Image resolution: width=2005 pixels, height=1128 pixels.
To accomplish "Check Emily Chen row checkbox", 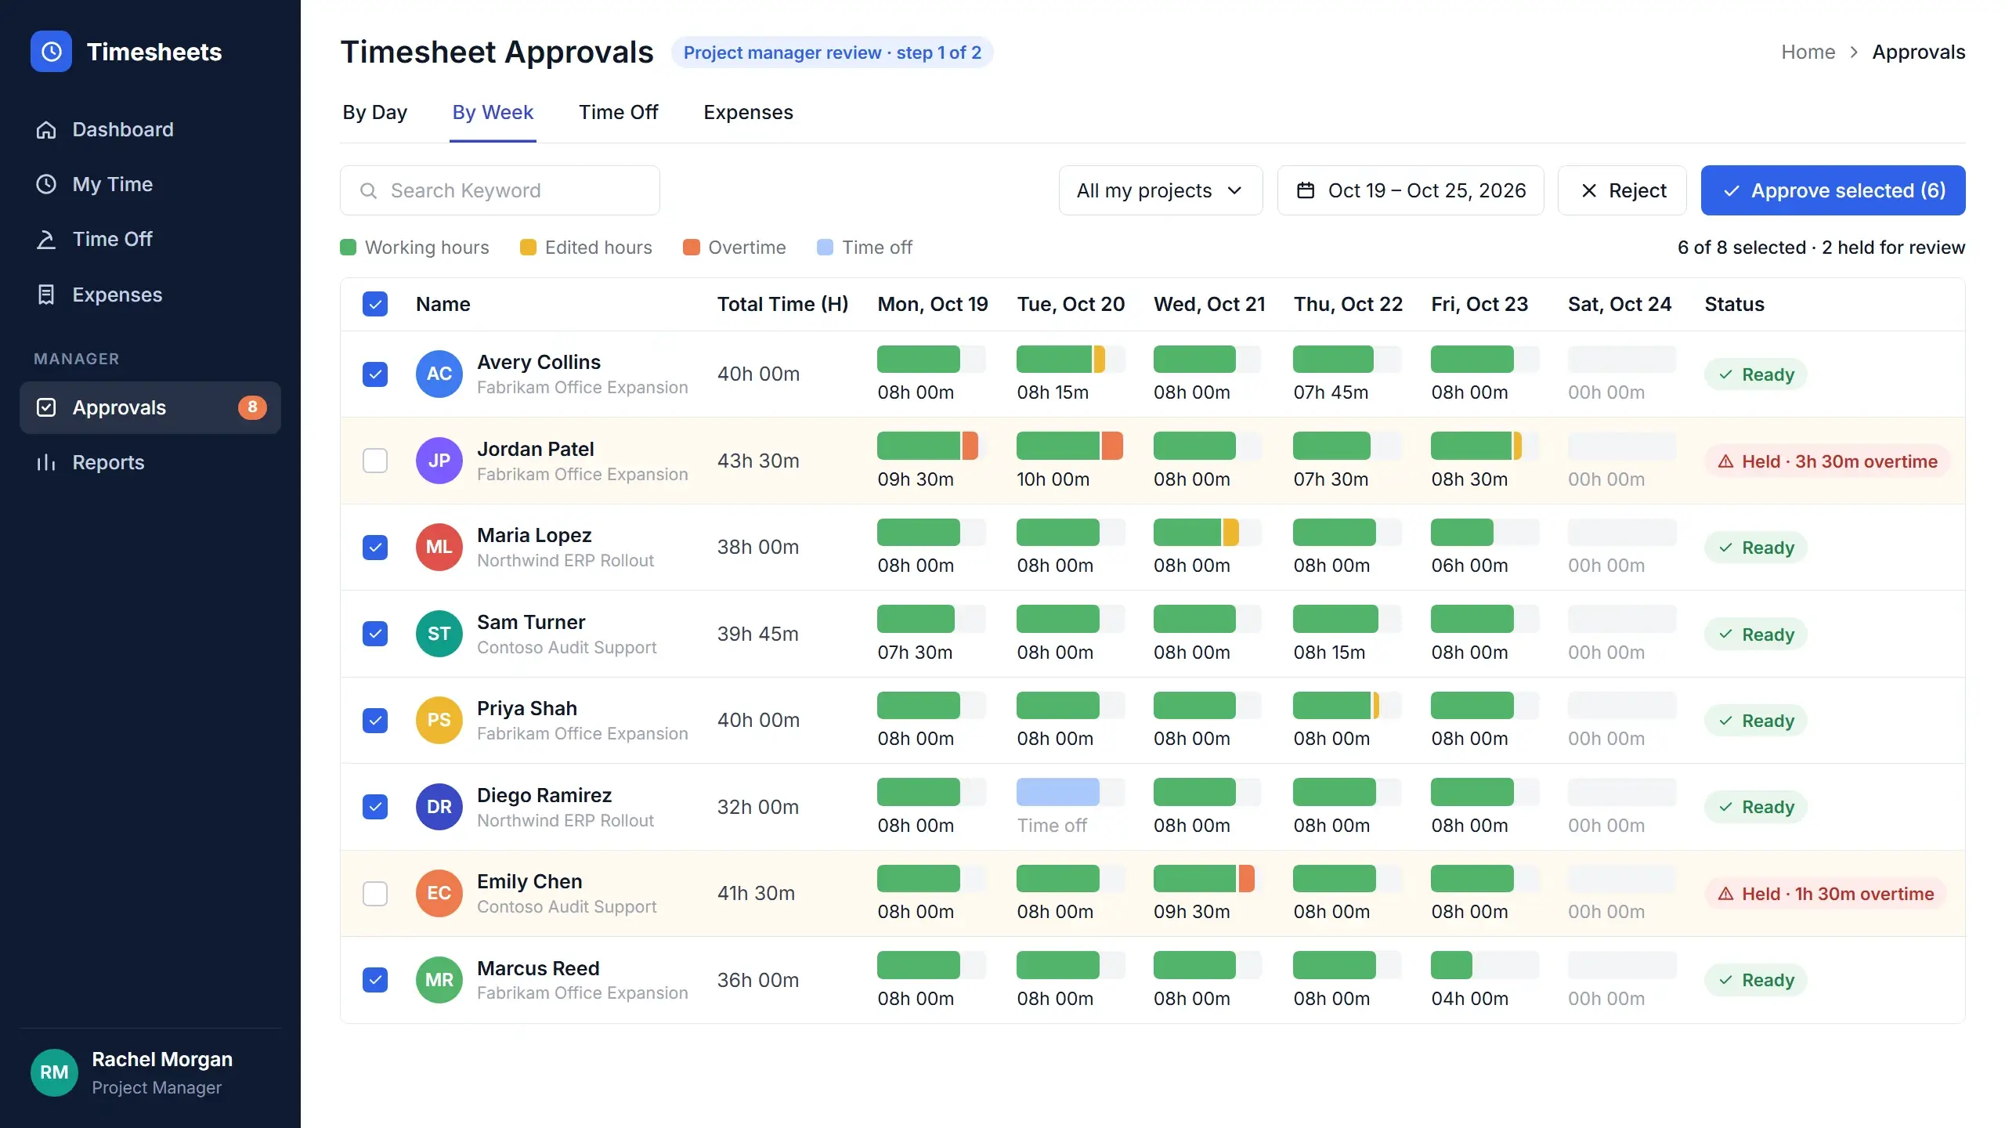I will [375, 894].
